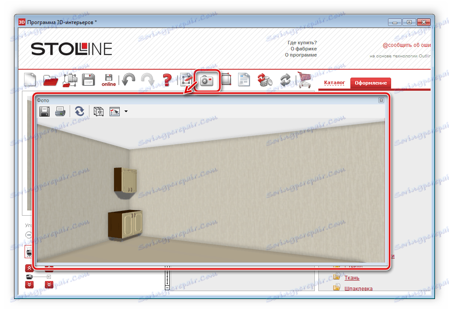Open the Ткань folder
Image resolution: width=449 pixels, height=313 pixels.
coord(352,278)
